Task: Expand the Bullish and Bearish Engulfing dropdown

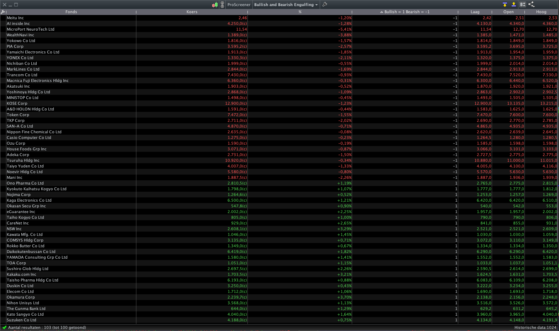Action: (x=286, y=5)
